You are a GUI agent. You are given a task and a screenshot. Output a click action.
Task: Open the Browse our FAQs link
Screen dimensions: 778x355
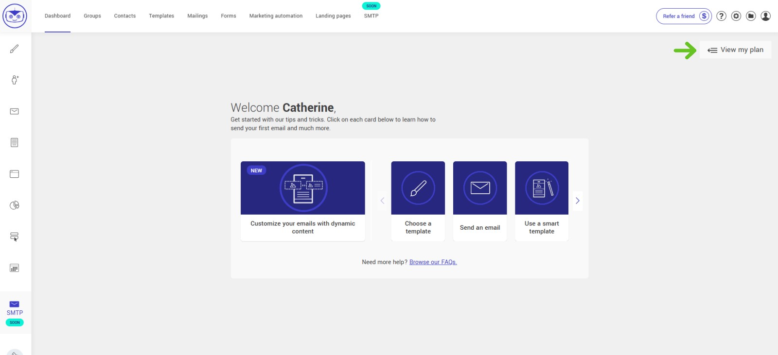[x=433, y=262]
